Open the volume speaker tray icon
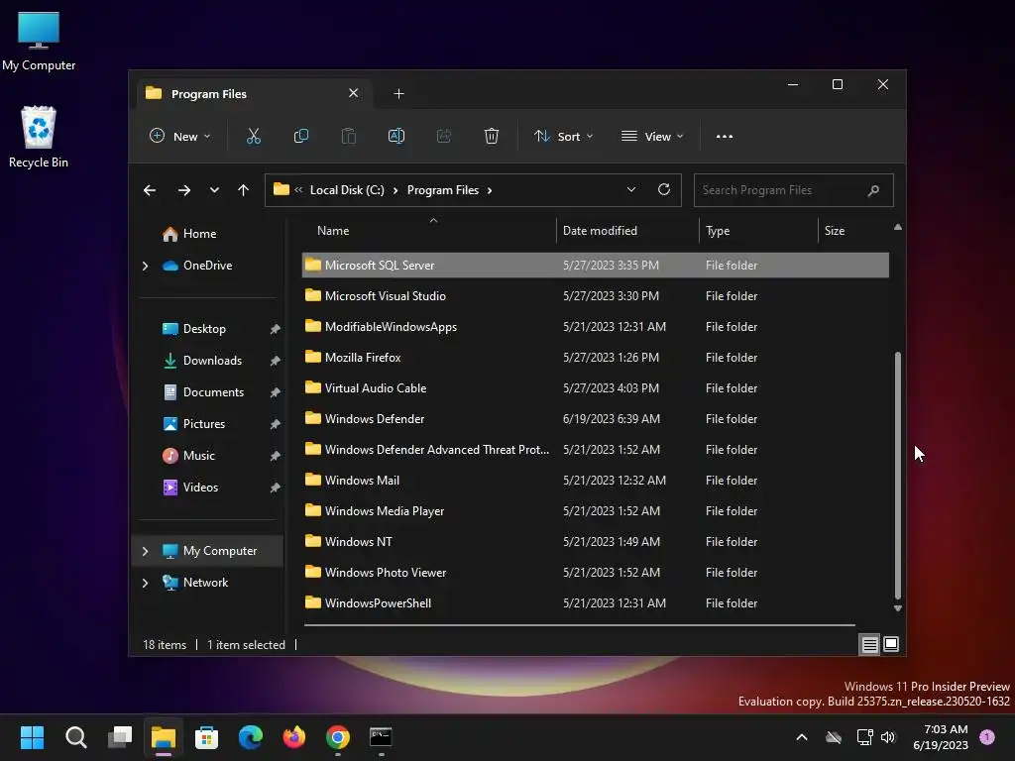The height and width of the screenshot is (761, 1015). (888, 737)
